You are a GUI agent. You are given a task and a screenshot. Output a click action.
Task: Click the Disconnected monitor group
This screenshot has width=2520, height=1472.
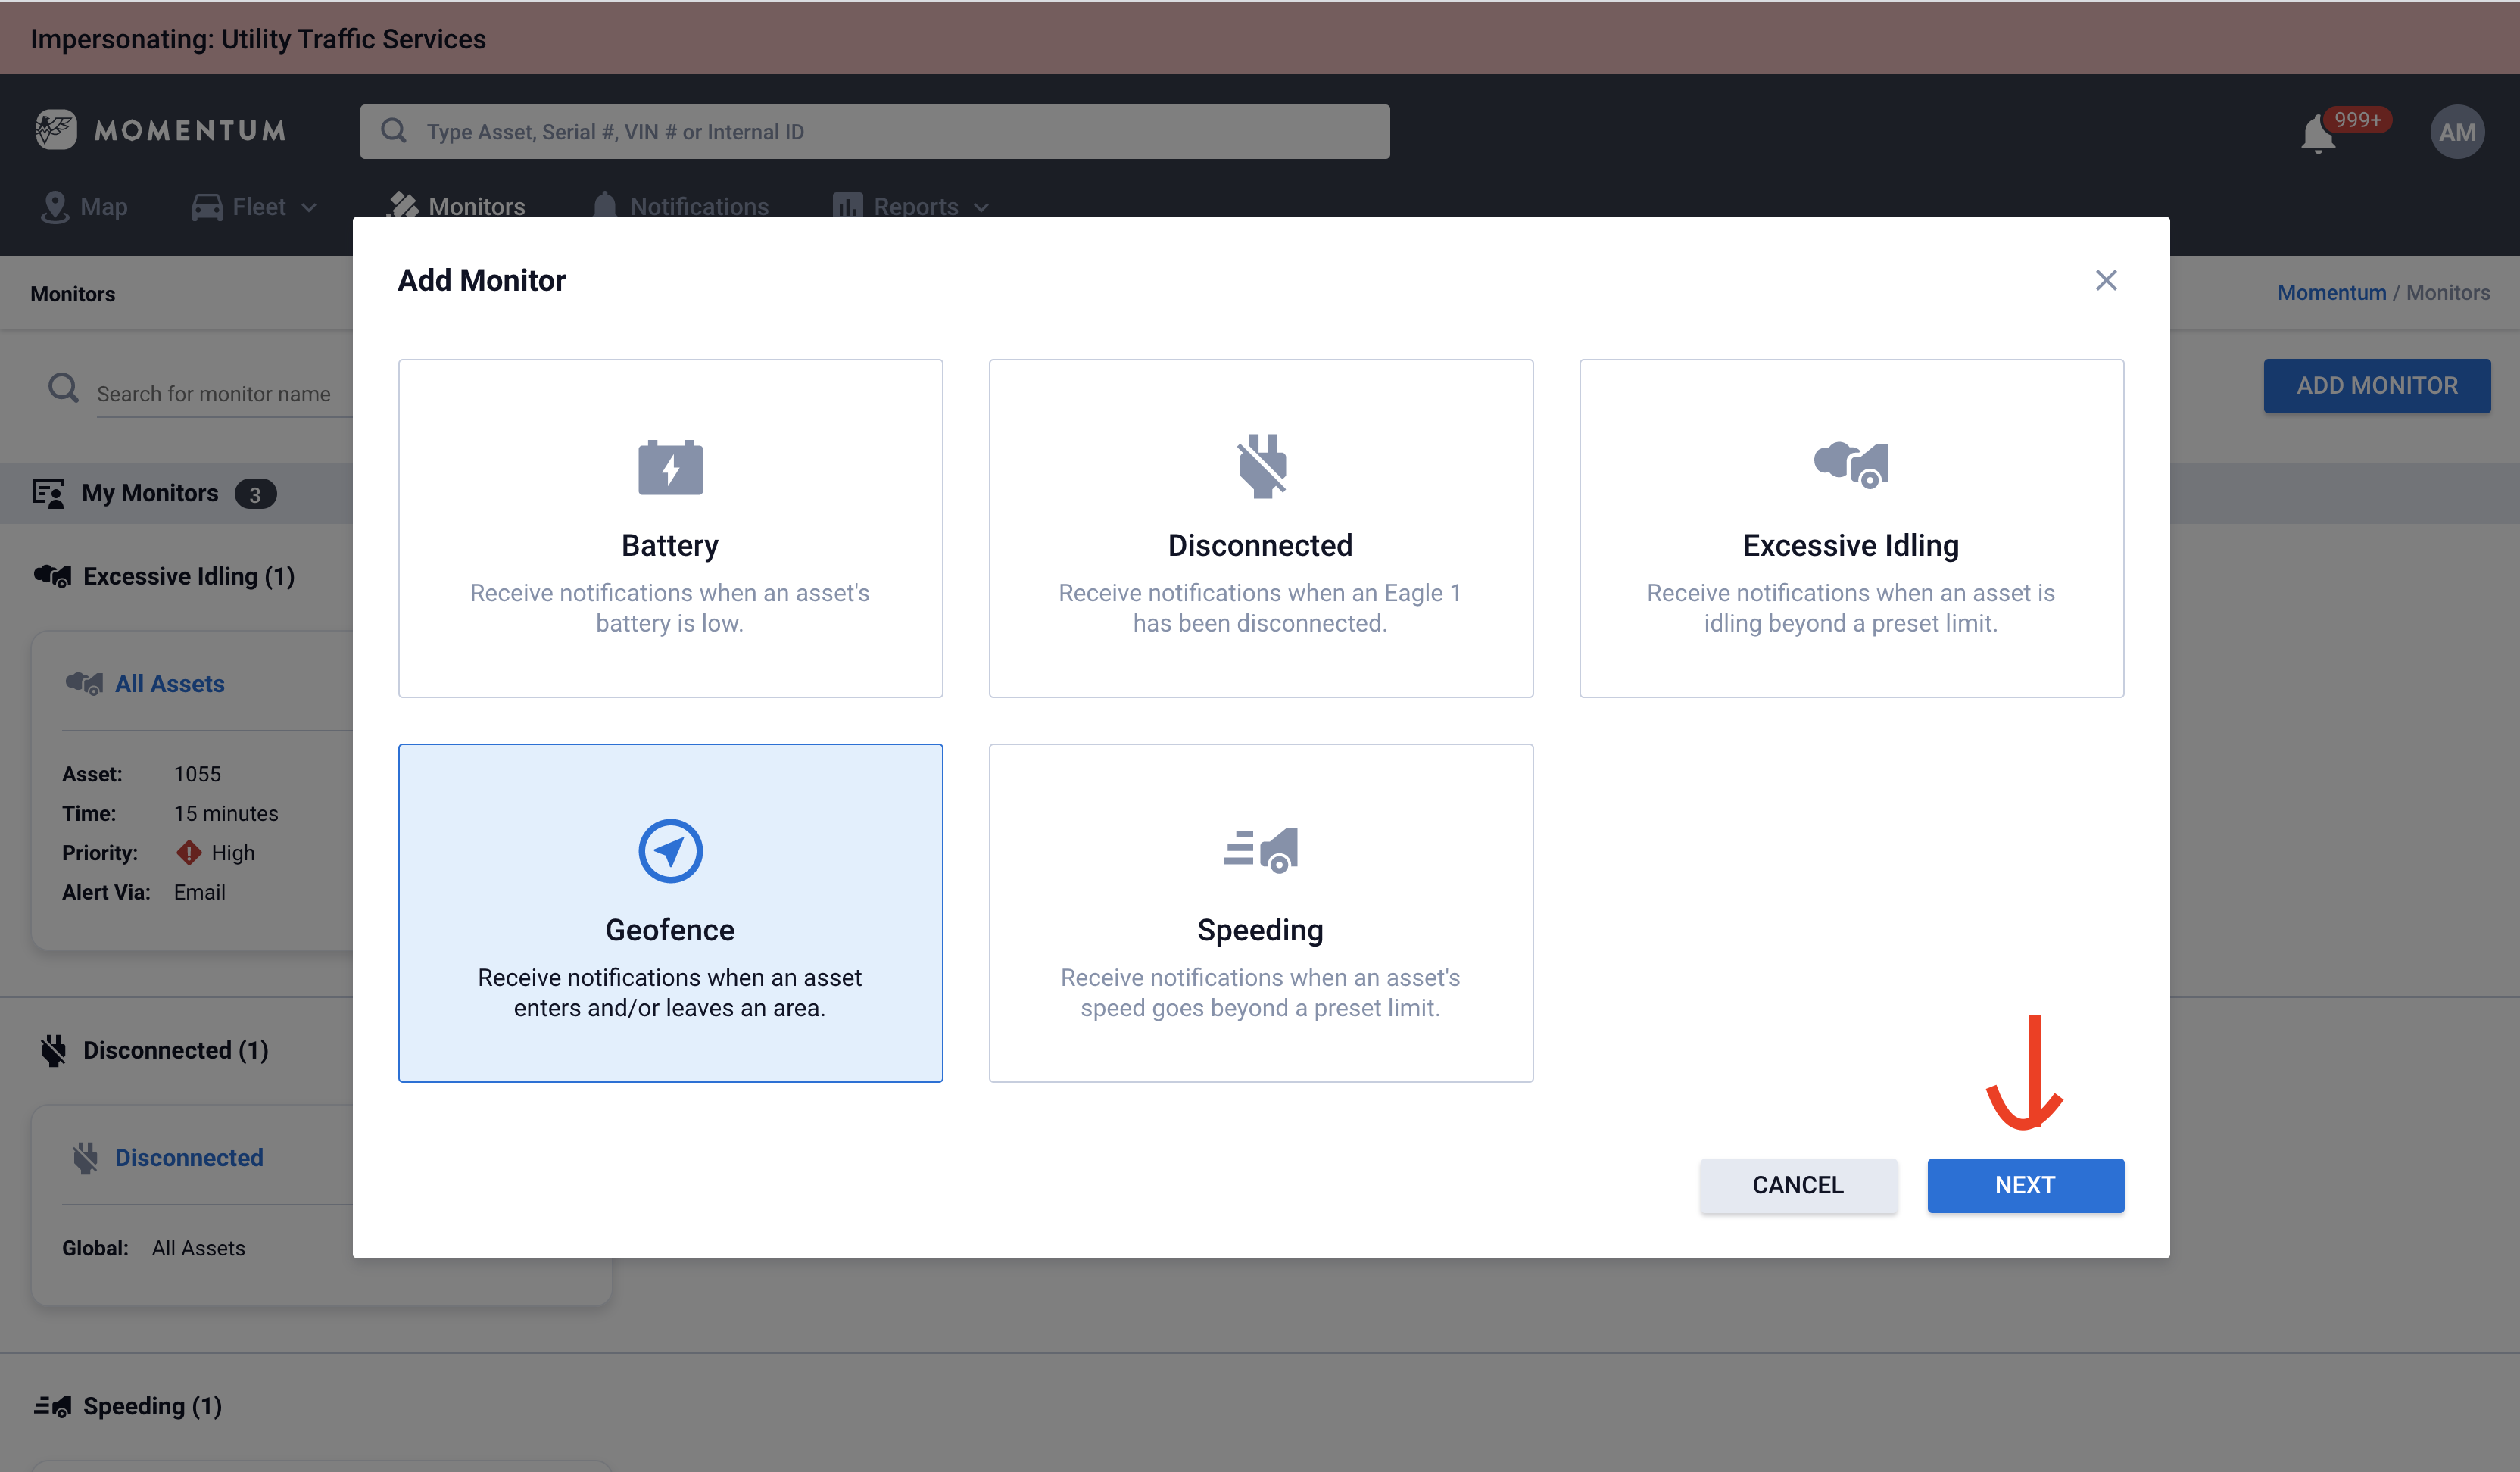(x=175, y=1048)
